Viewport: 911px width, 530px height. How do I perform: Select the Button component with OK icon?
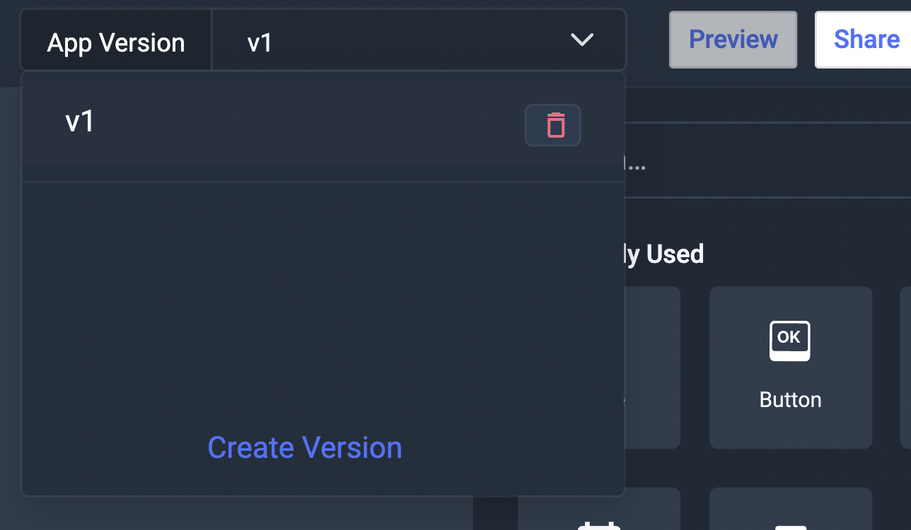point(790,367)
